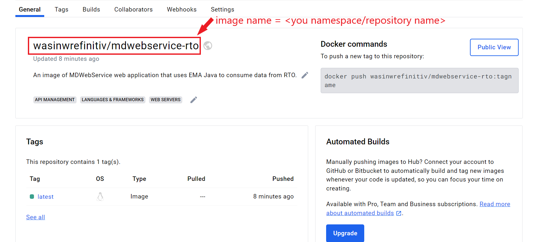
Task: Open the Builds tab
Action: tap(91, 9)
